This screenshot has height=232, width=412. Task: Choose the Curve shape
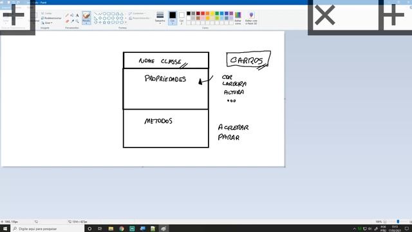coord(100,14)
